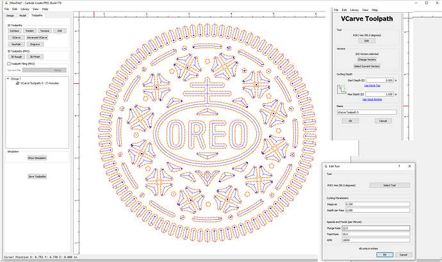Open Help menu in the VCarve Toolpath window
Image resolution: width=442 pixels, height=262 pixels.
[x=375, y=10]
